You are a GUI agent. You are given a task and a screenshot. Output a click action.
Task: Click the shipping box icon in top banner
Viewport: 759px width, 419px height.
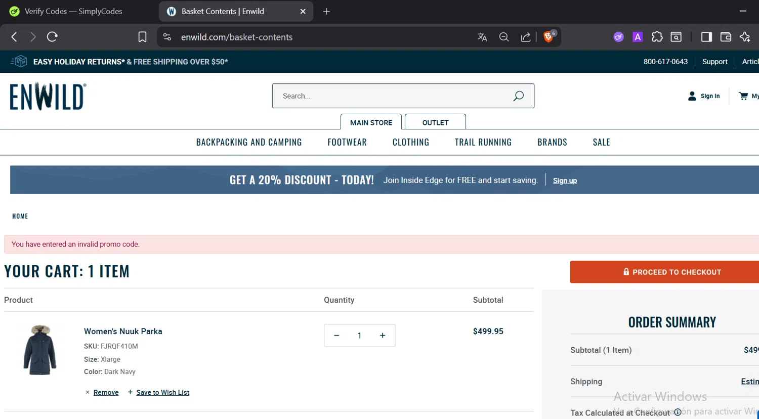tap(19, 62)
